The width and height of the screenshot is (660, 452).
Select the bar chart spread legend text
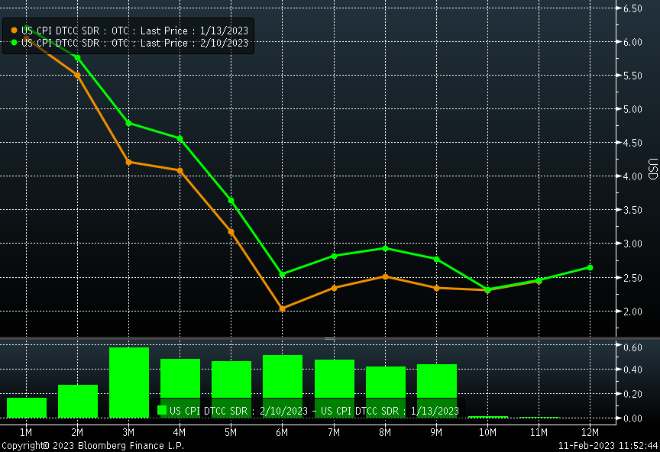click(314, 410)
